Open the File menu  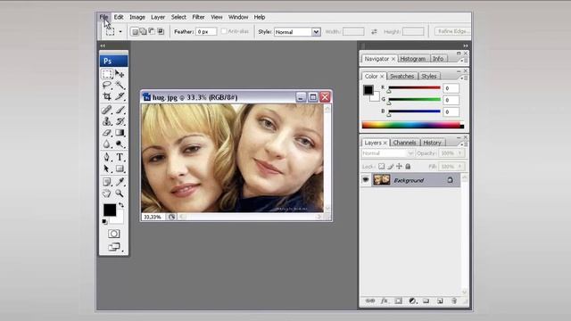[x=103, y=17]
